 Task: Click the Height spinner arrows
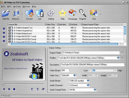116,76
